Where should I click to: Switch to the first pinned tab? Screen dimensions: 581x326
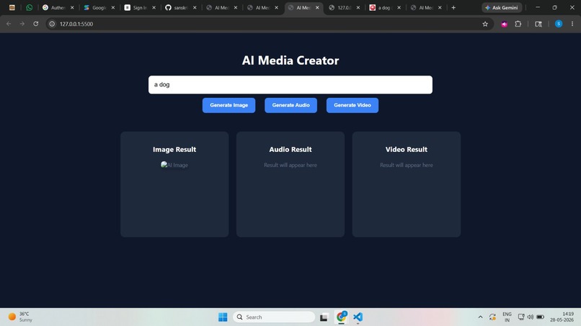(12, 7)
